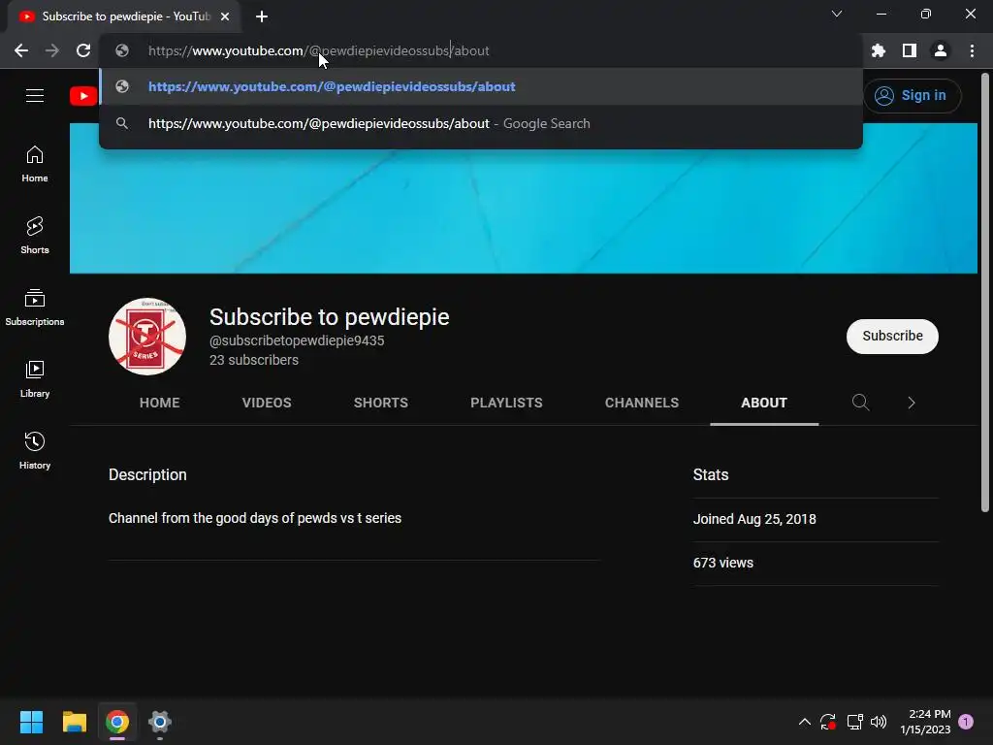The height and width of the screenshot is (745, 993).
Task: Open Chrome profile avatar menu
Action: tap(941, 50)
